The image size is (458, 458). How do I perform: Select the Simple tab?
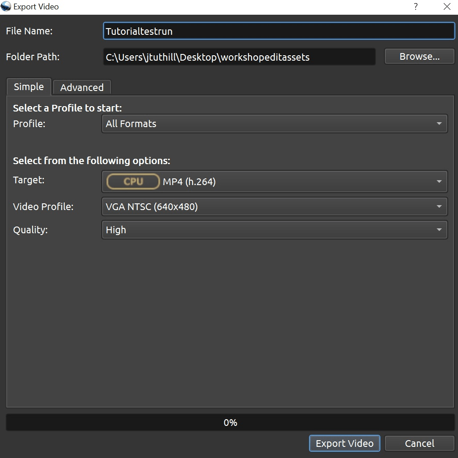pos(29,87)
